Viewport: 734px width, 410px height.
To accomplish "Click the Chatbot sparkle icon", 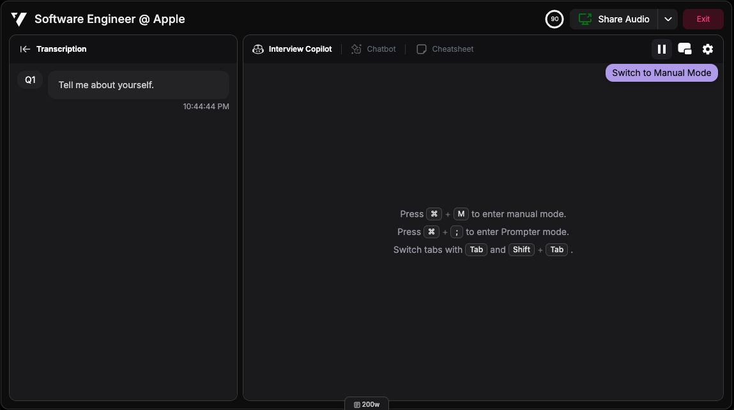I will [356, 49].
